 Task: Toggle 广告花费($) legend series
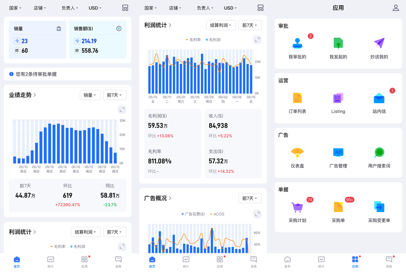[x=193, y=214]
